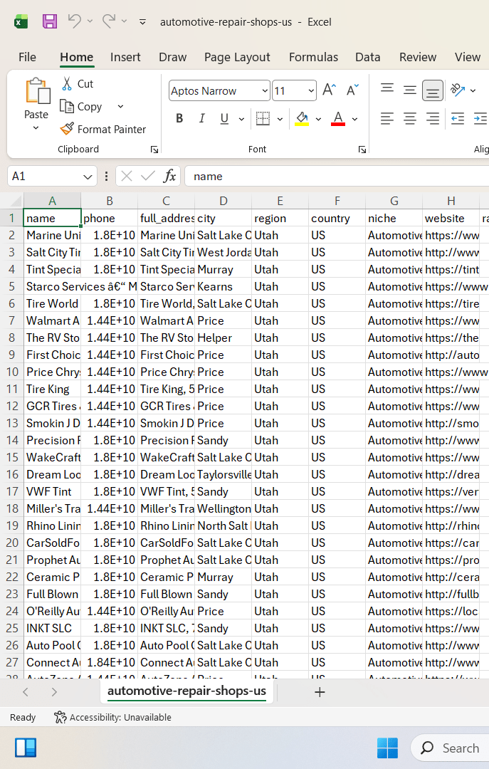Open the Clipboard pane launcher

tap(154, 150)
